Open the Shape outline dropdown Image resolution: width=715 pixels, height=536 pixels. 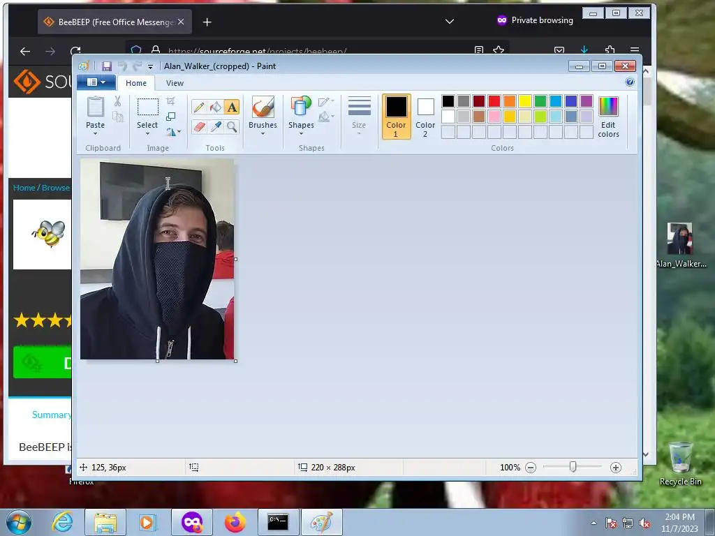click(326, 102)
